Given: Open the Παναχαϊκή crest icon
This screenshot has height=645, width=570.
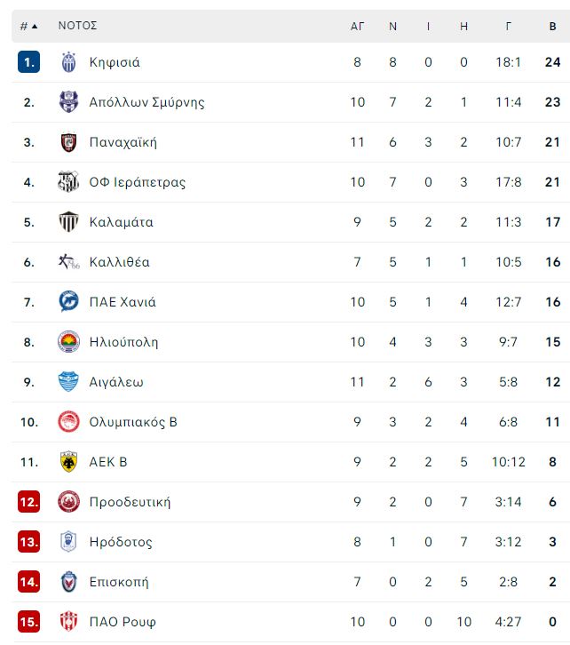Looking at the screenshot, I should coord(68,142).
